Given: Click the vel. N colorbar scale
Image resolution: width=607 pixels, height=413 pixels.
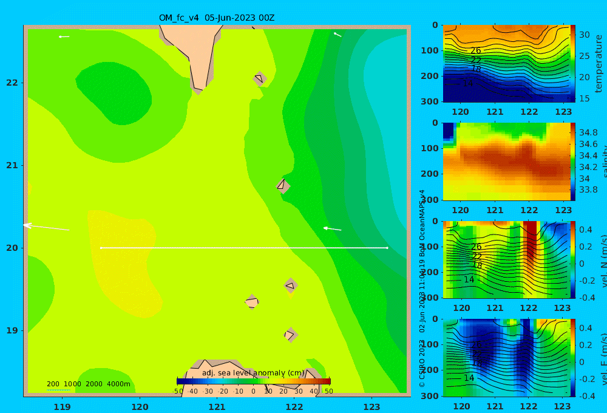Looking at the screenshot, I should tap(573, 259).
